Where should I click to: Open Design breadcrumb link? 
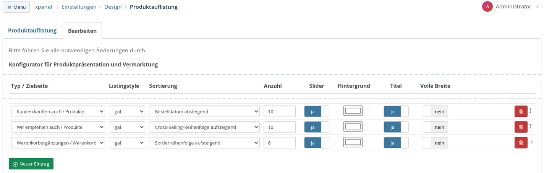coord(113,7)
